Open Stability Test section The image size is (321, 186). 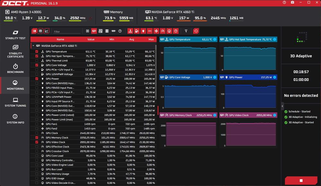tap(15, 35)
